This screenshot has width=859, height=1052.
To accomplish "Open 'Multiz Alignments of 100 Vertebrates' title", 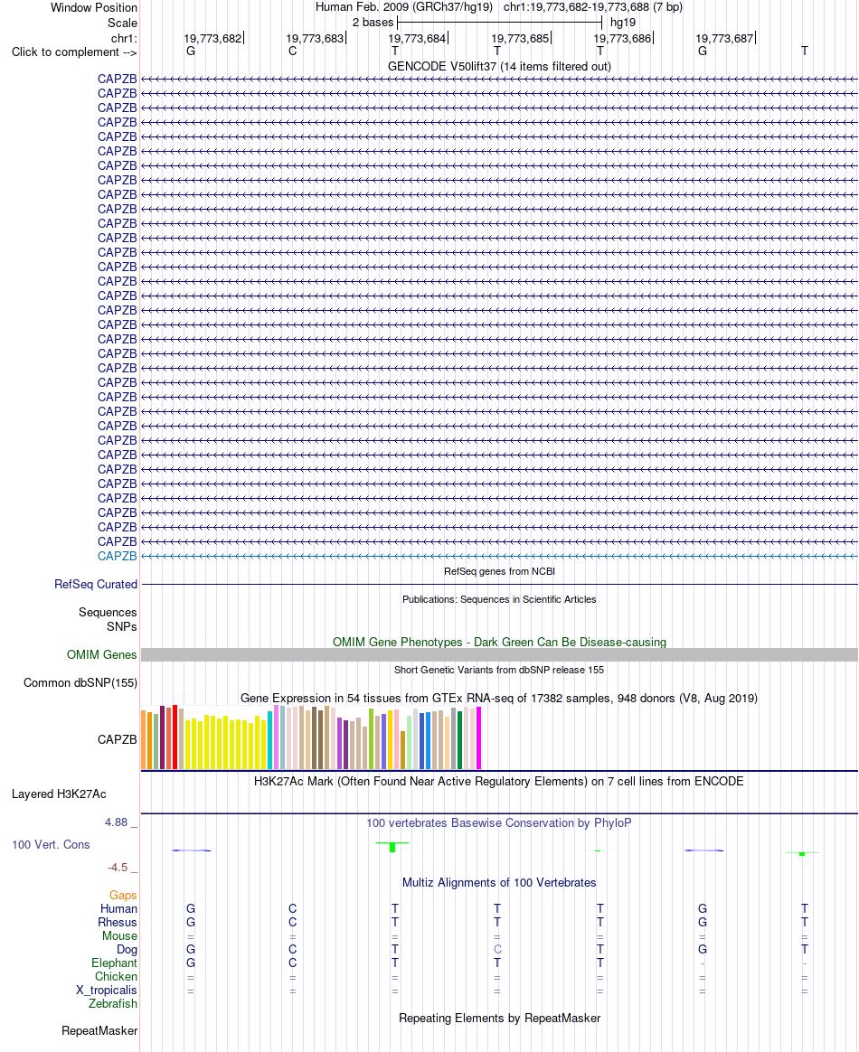I will 499,883.
